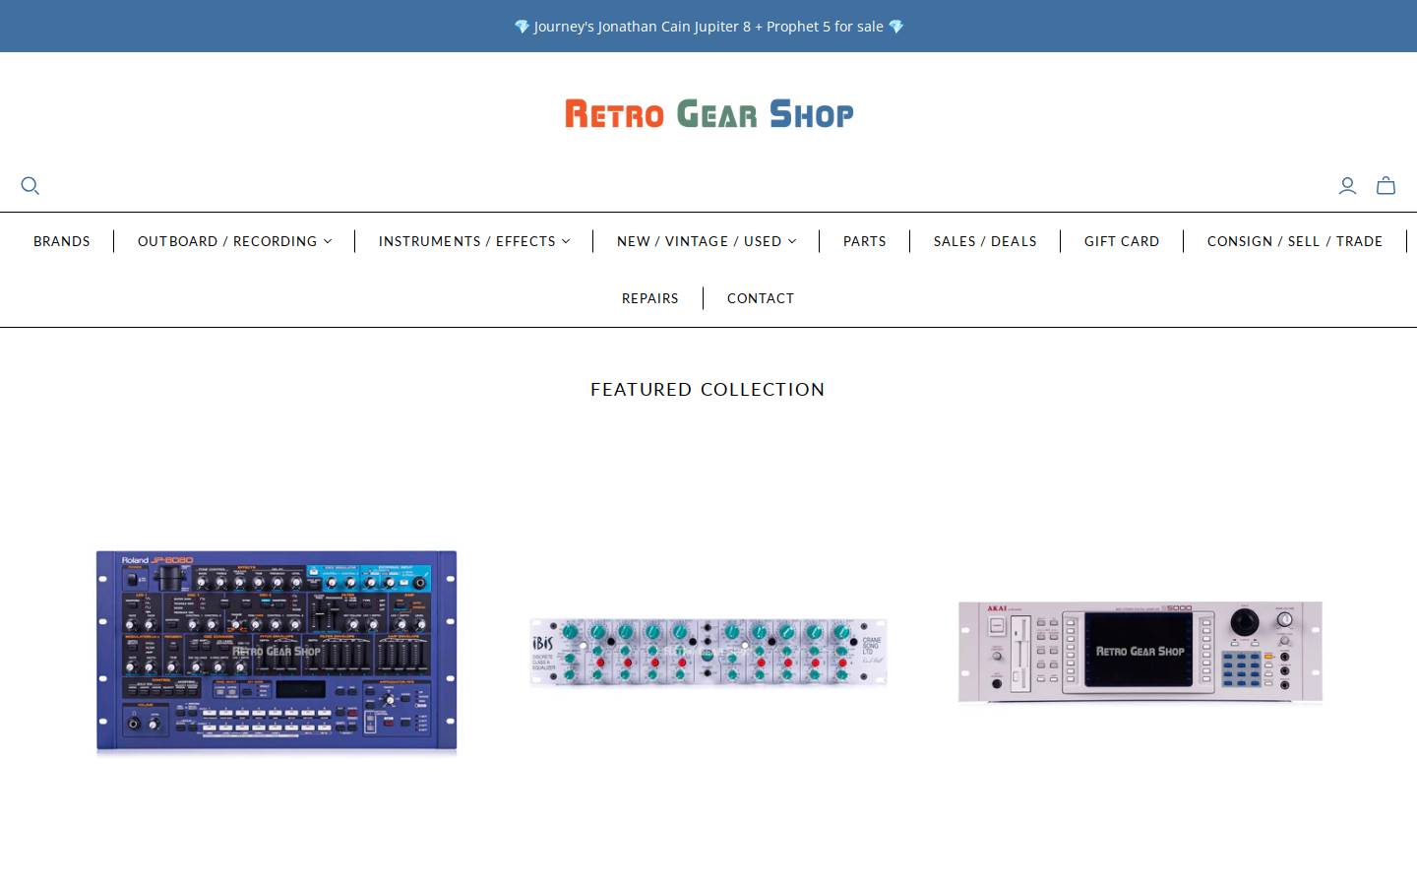1417x886 pixels.
Task: Open the Contact page
Action: (761, 298)
